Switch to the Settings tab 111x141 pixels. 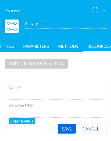7,46
